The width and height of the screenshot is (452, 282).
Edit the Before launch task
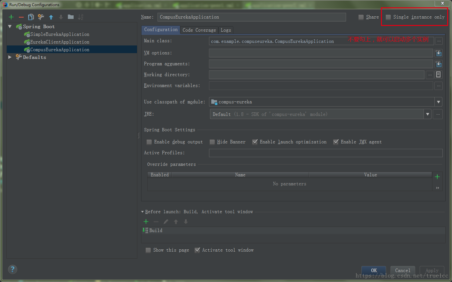(x=166, y=222)
